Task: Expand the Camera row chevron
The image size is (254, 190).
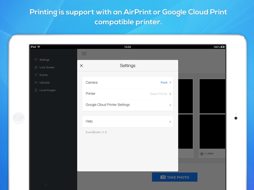Action: [170, 82]
